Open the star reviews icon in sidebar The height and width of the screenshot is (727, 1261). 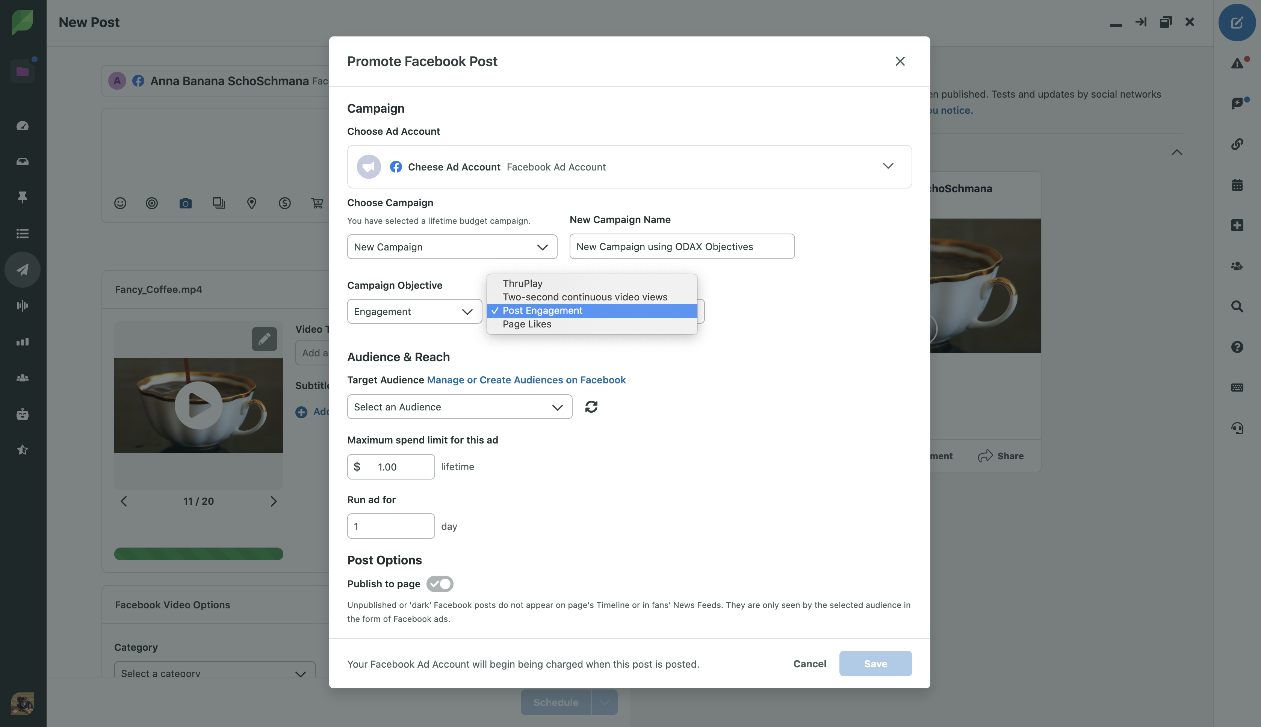point(23,450)
